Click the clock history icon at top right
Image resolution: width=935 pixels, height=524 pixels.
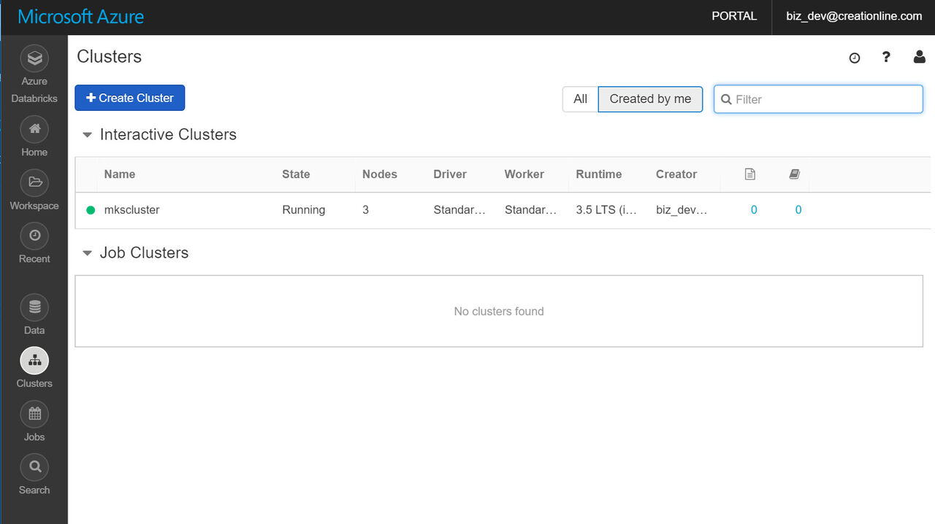[855, 58]
